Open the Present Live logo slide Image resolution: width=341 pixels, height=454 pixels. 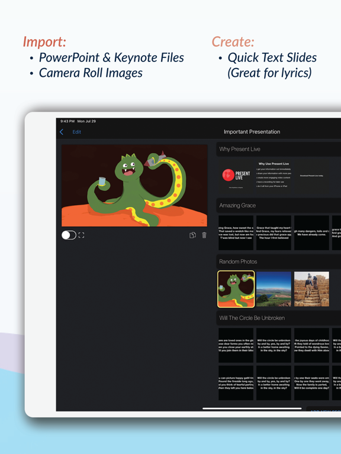pos(236,176)
